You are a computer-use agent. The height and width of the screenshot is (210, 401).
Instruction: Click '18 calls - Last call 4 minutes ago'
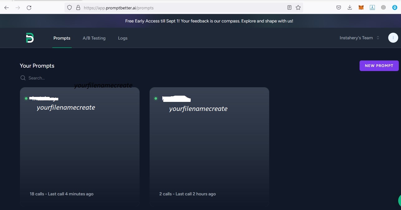click(x=62, y=194)
